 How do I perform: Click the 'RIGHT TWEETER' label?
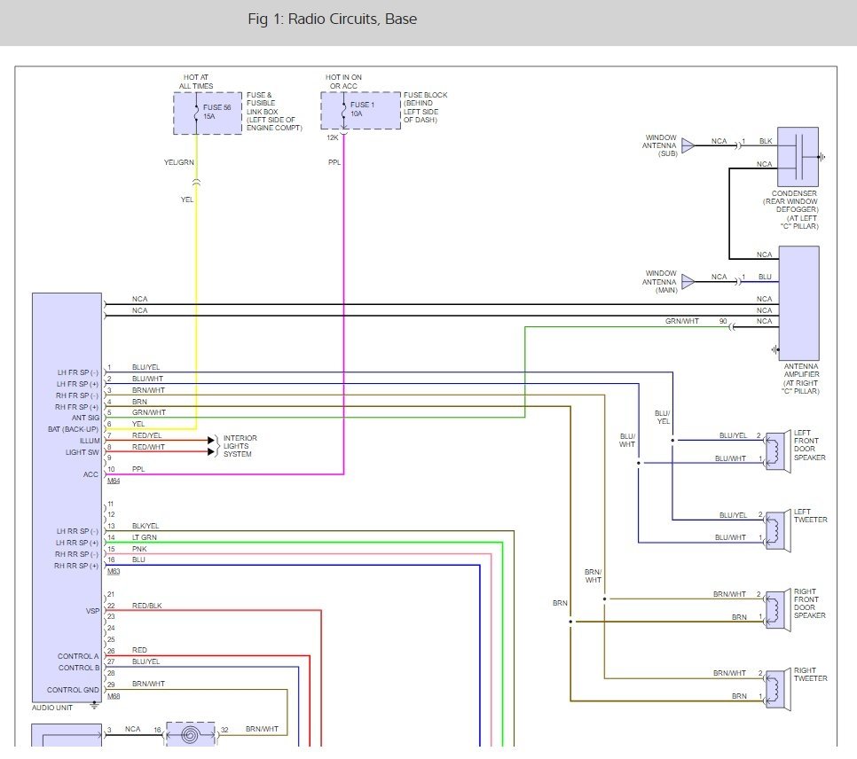point(811,674)
